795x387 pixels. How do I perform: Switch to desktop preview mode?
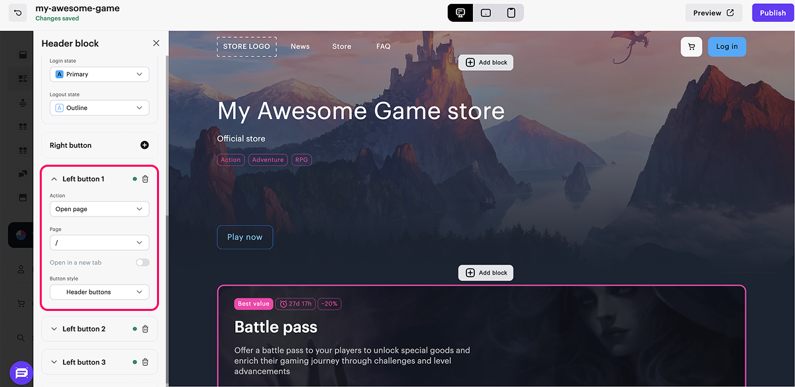(x=460, y=13)
